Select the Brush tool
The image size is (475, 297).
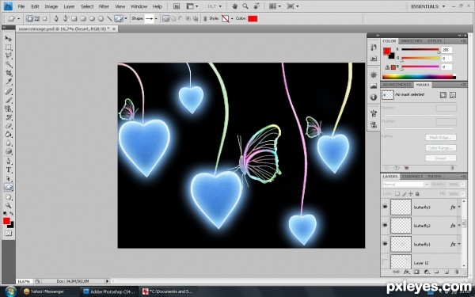pyautogui.click(x=8, y=100)
